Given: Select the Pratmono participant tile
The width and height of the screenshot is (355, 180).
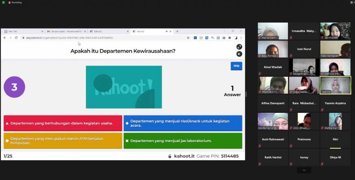Looking at the screenshot, I should tap(304, 139).
